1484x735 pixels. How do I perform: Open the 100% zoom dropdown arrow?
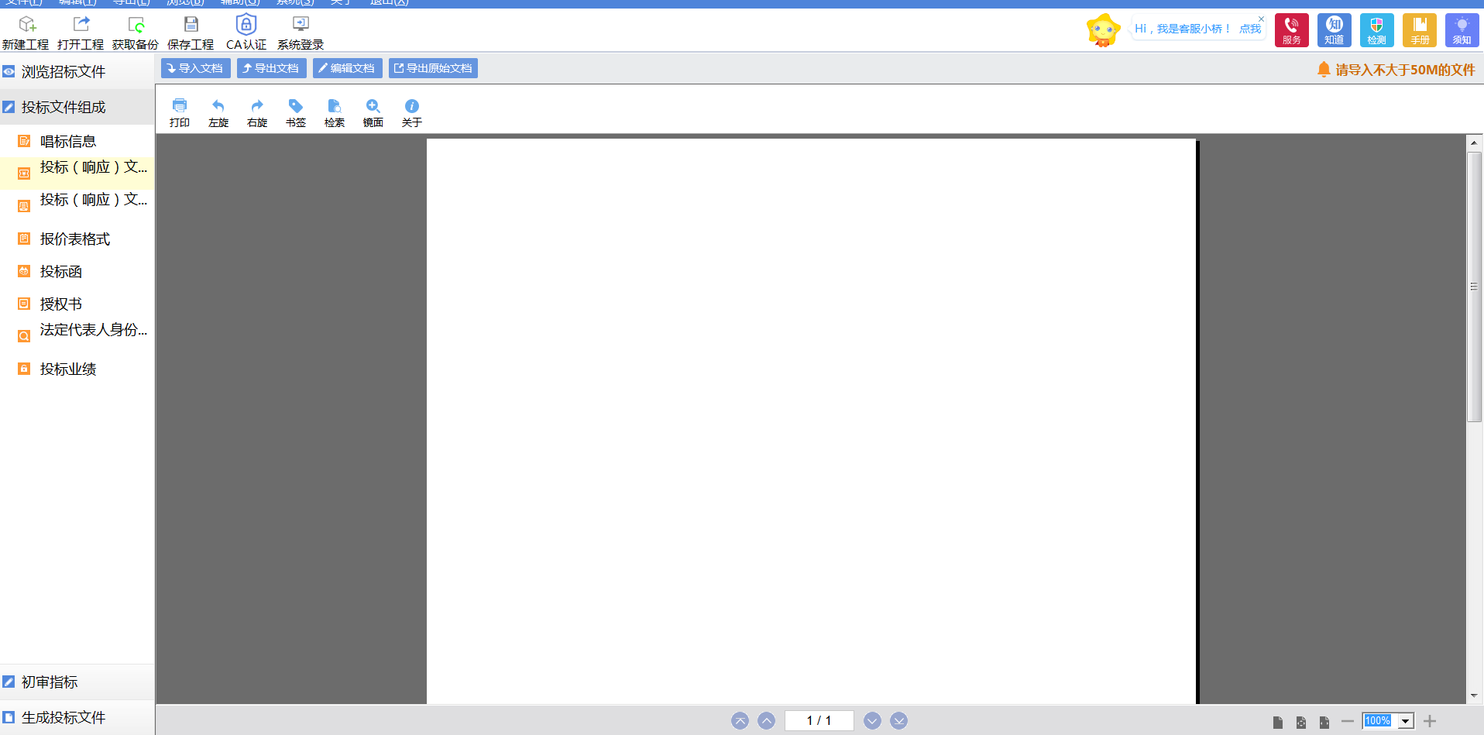click(x=1406, y=721)
